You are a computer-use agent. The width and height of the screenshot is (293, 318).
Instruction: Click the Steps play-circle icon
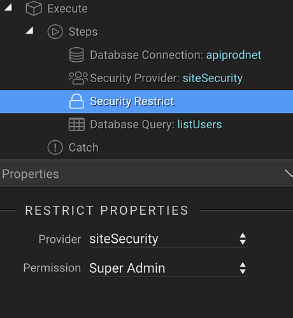[x=55, y=32]
